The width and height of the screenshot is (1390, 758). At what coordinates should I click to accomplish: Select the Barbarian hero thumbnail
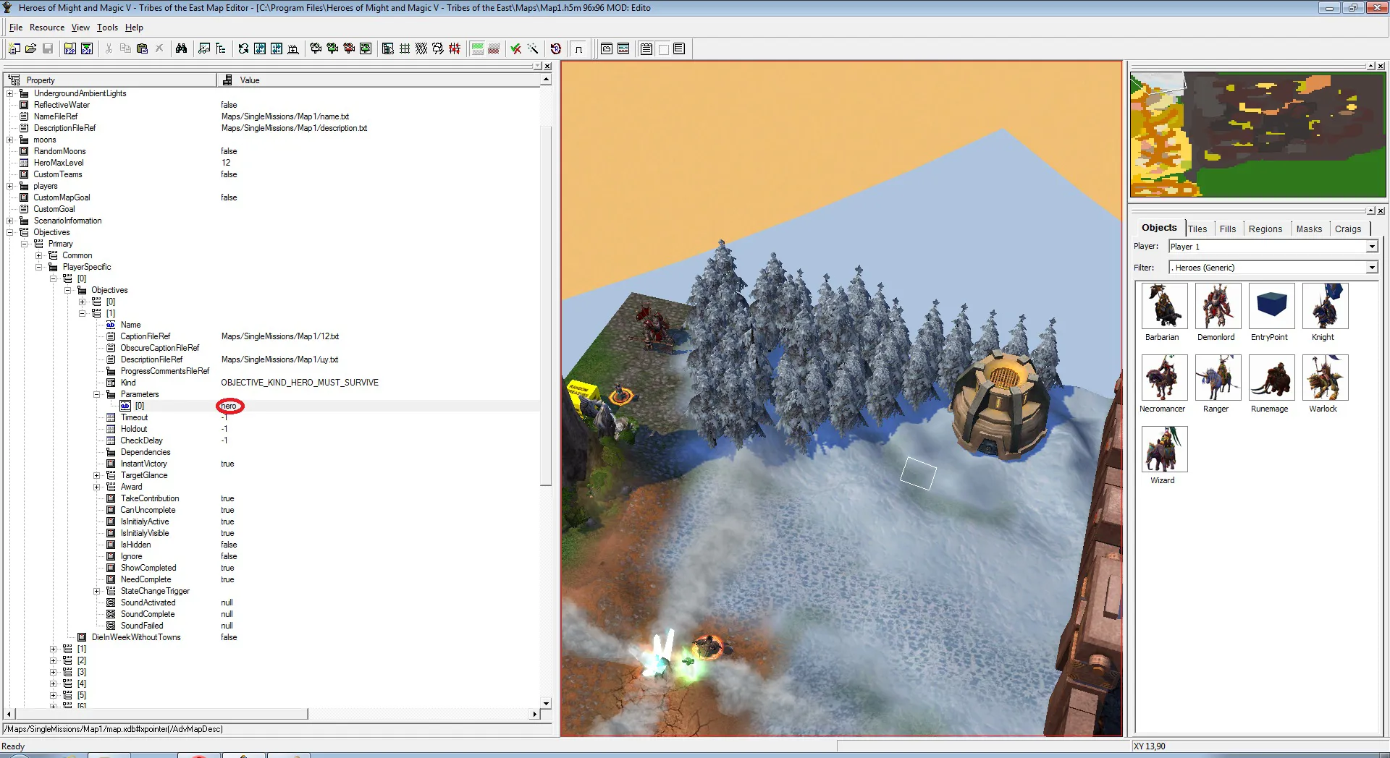(x=1164, y=307)
